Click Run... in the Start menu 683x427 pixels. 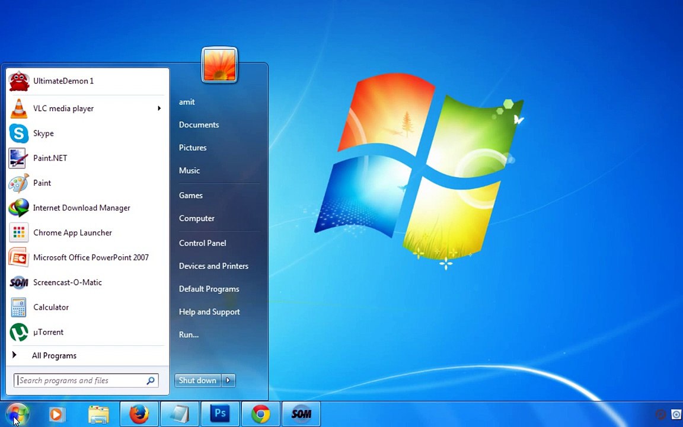pos(189,335)
